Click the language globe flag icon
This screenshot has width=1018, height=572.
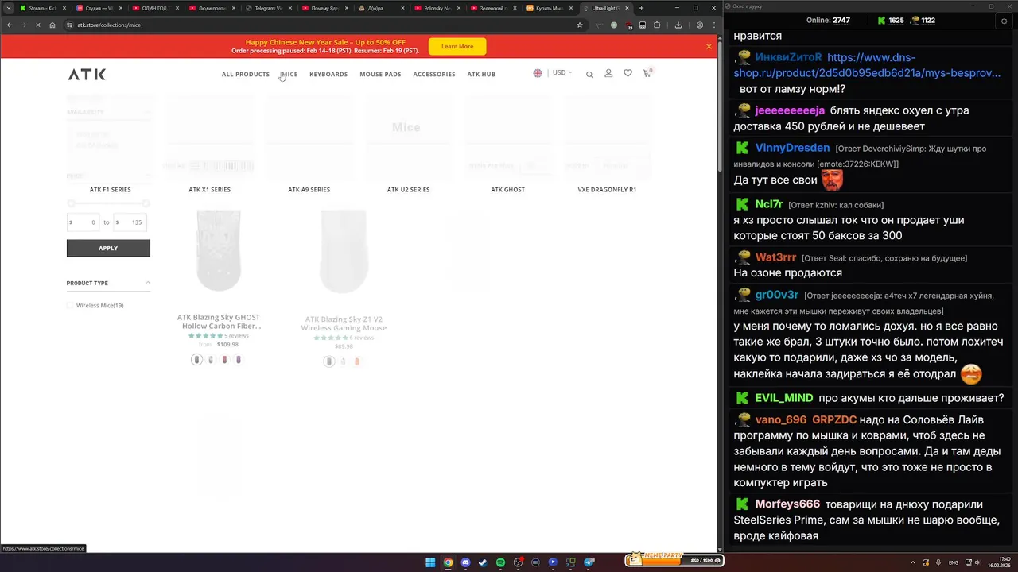[538, 73]
